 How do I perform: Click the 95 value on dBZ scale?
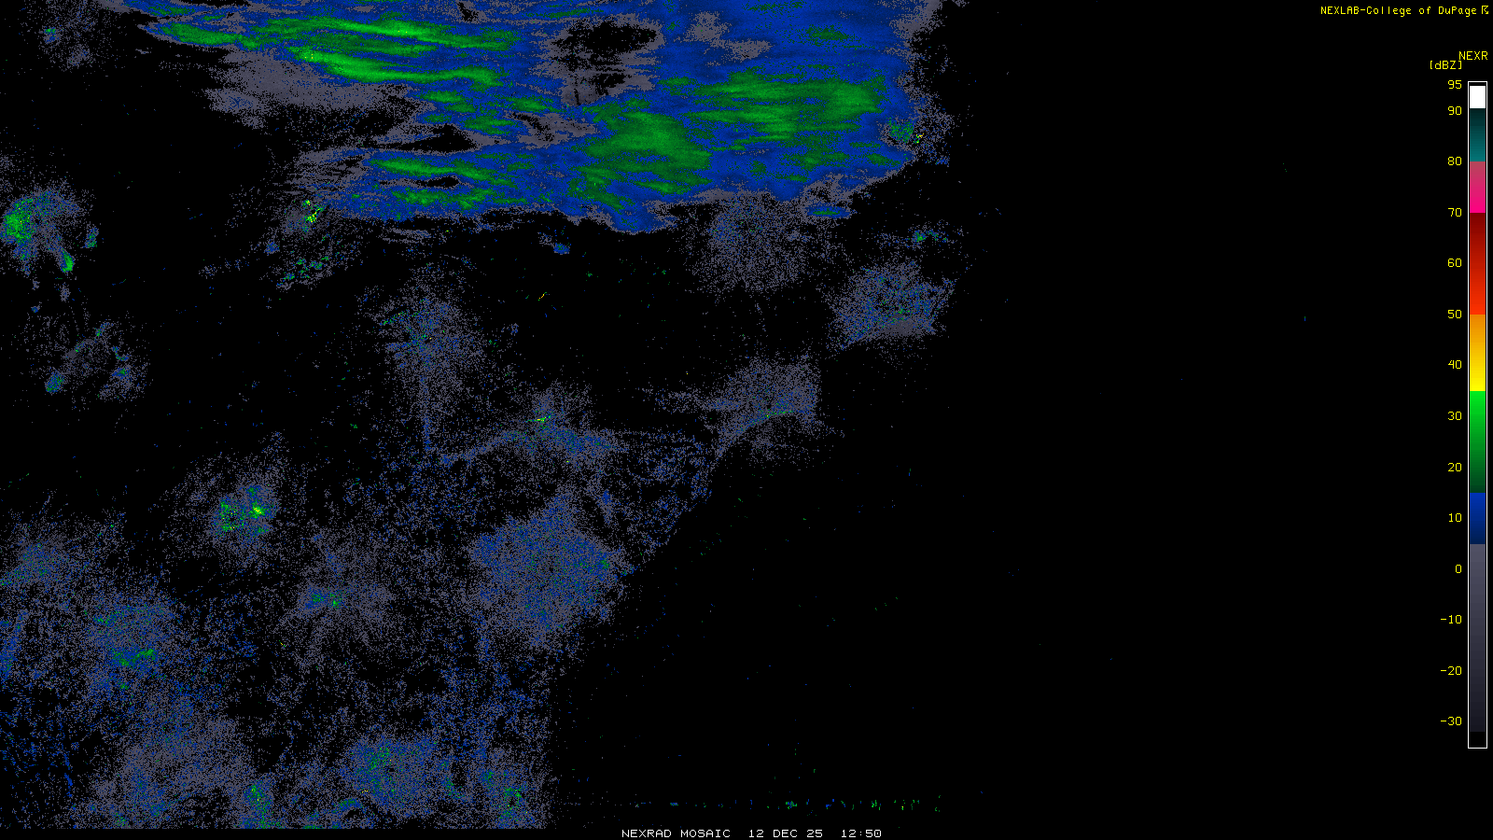click(x=1455, y=85)
